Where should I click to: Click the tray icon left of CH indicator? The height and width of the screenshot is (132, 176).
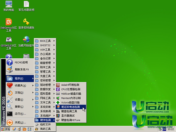click(160, 129)
